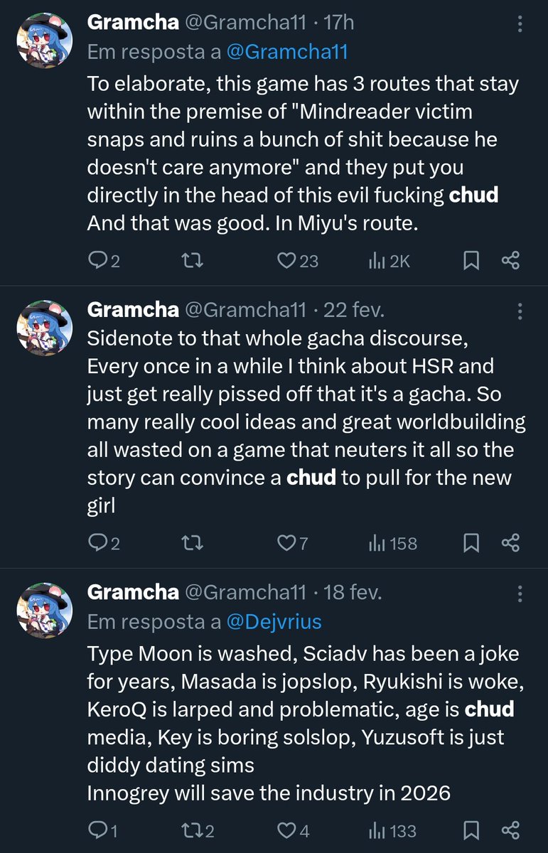The width and height of the screenshot is (548, 853).
Task: View analytics showing 2K views
Action: 389,261
